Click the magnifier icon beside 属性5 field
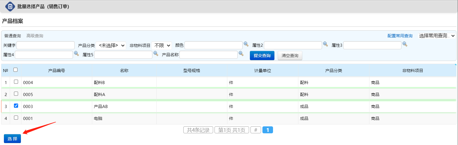Image resolution: width=458 pixels, height=145 pixels. pos(156,53)
